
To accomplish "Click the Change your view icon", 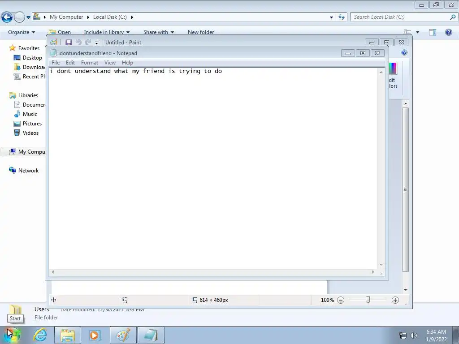I will pos(408,32).
